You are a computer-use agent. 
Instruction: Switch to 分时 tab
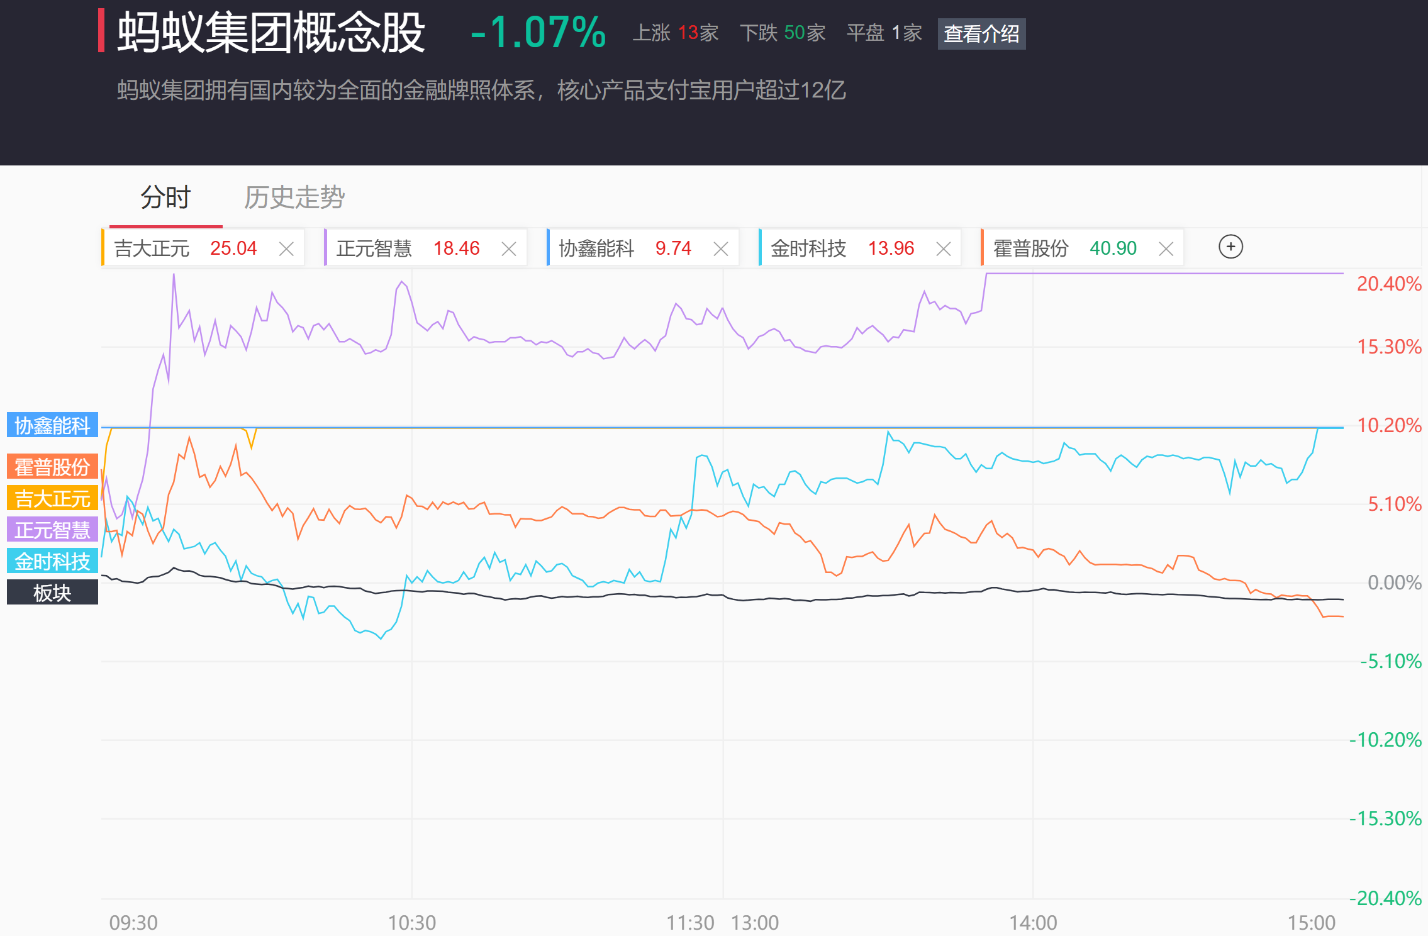click(165, 198)
